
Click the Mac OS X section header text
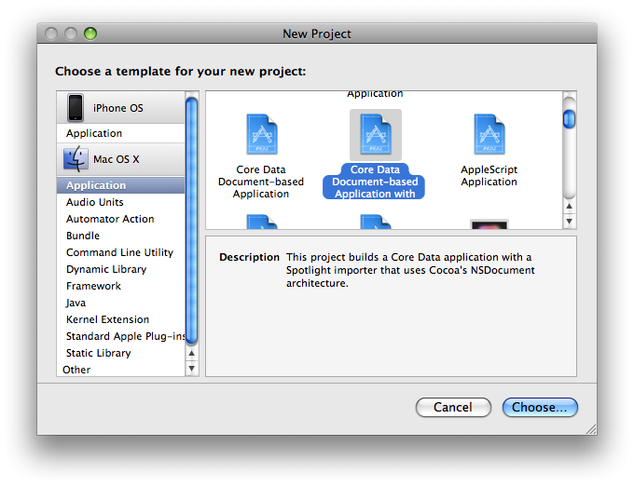click(x=116, y=159)
